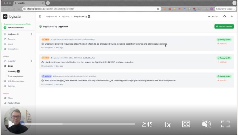Open the GitHub icon in header
Viewport: 238px width, 135px height.
pyautogui.click(x=224, y=16)
